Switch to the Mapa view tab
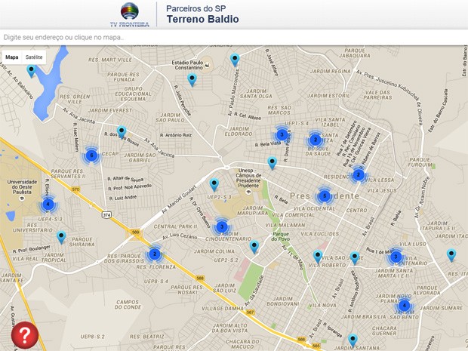468x351 pixels. point(12,57)
